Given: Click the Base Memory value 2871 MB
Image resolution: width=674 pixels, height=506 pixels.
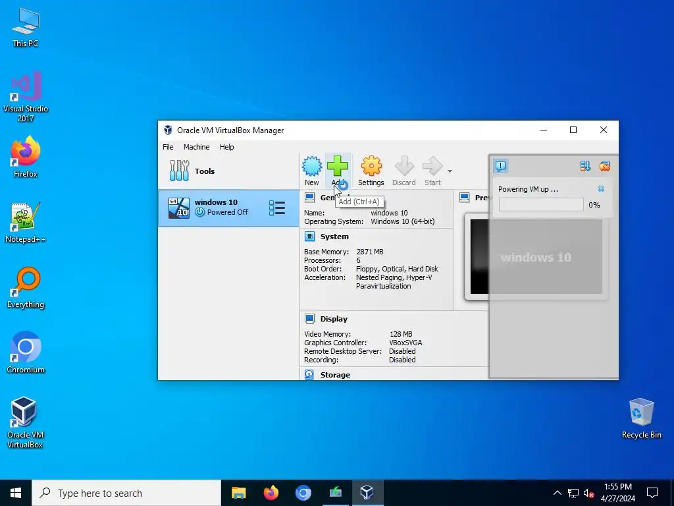Looking at the screenshot, I should click(x=370, y=252).
